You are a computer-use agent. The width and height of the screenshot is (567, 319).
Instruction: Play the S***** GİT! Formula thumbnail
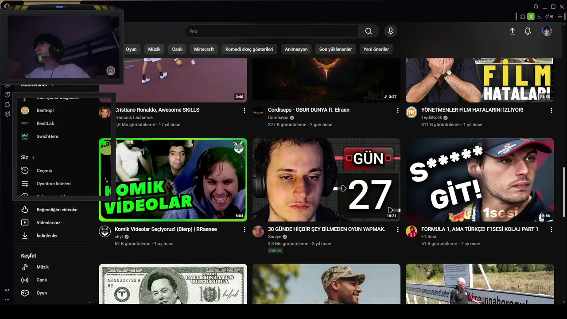tap(480, 180)
